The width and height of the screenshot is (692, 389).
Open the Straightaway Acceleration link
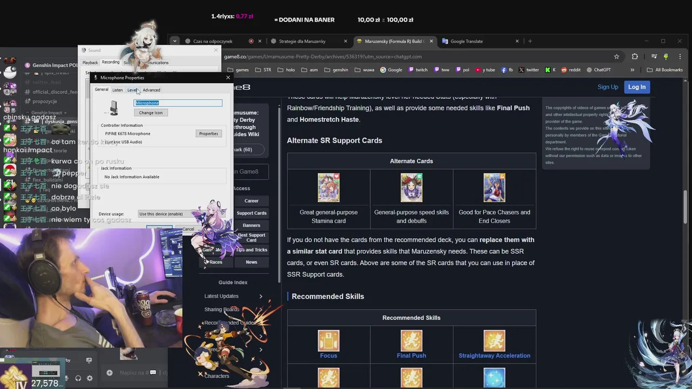point(494,356)
